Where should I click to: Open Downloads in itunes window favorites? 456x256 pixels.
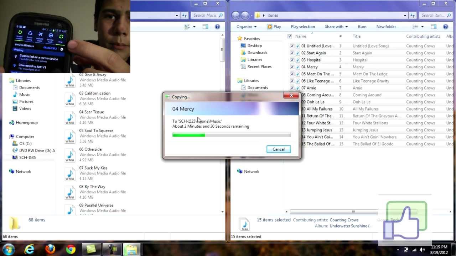tap(257, 53)
